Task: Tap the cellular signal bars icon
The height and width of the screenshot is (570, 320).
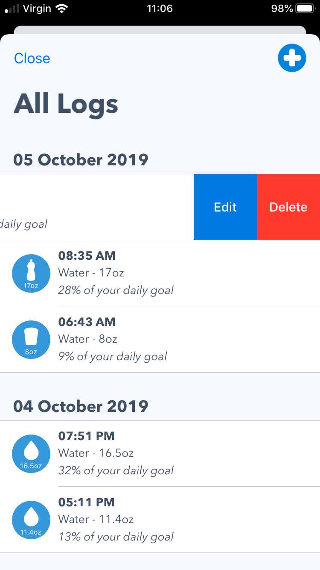Action: point(12,9)
